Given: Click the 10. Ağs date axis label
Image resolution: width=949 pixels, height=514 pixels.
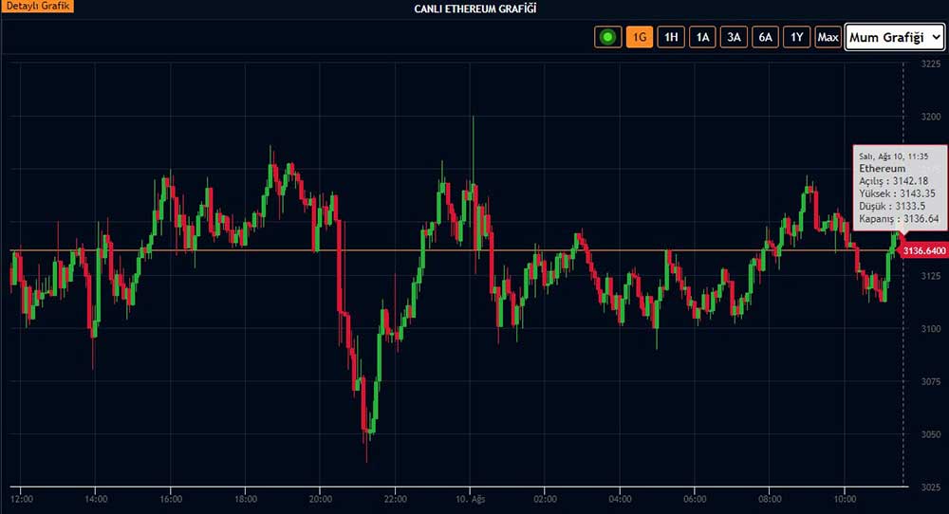Looking at the screenshot, I should (471, 500).
